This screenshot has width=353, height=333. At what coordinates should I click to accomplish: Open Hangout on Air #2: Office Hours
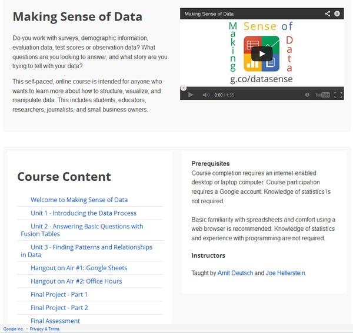pyautogui.click(x=76, y=281)
